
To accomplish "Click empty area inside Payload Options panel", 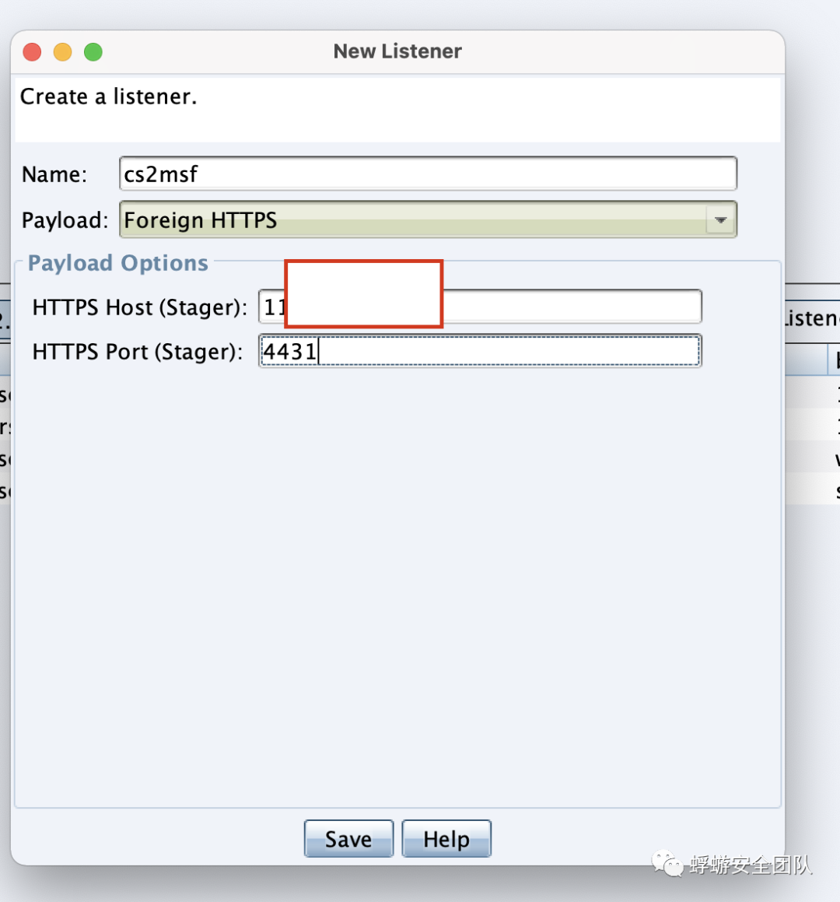I will [x=397, y=584].
